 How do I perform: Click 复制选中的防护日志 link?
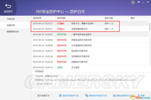tap(98, 96)
